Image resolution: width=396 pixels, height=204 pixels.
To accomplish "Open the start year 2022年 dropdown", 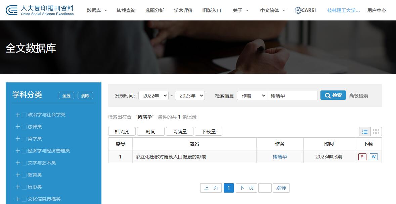I will (x=153, y=95).
